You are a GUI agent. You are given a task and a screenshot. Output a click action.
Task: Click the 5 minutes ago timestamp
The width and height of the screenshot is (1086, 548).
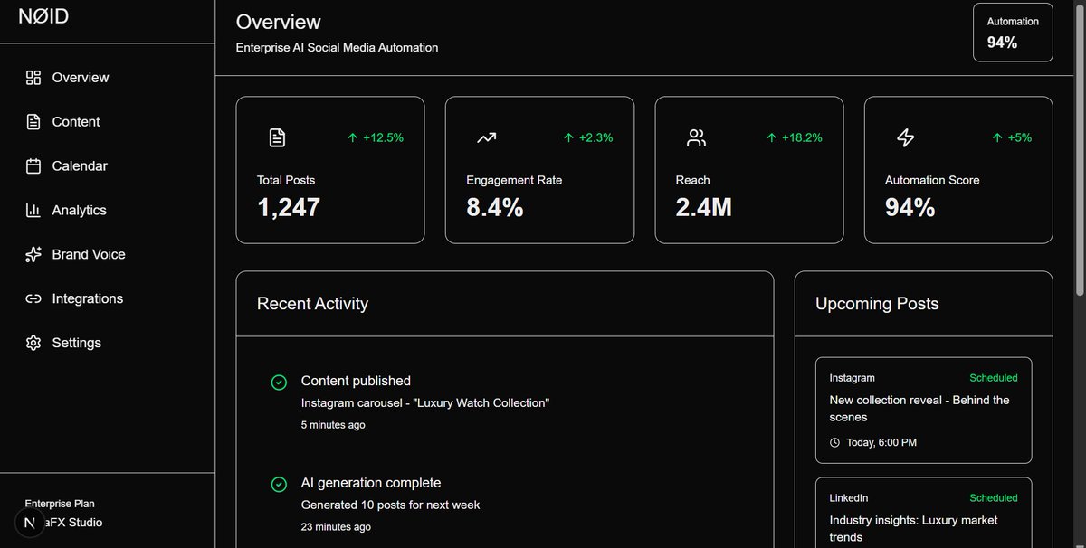[333, 425]
